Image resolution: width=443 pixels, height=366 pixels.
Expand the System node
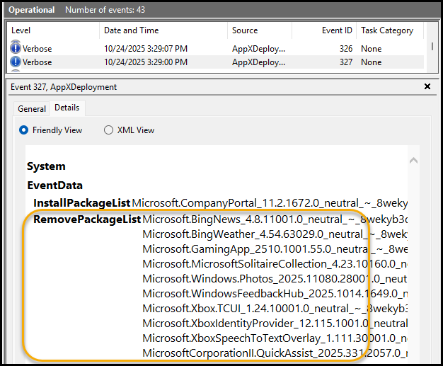(46, 166)
